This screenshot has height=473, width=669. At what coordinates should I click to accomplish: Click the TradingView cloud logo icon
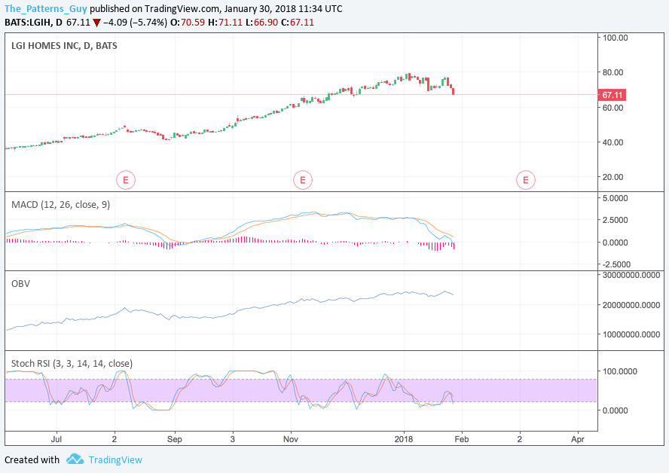[x=75, y=459]
